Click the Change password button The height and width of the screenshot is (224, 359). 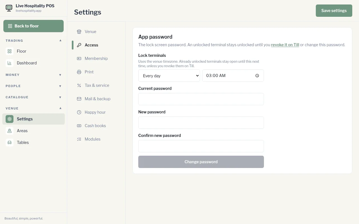[x=201, y=162]
